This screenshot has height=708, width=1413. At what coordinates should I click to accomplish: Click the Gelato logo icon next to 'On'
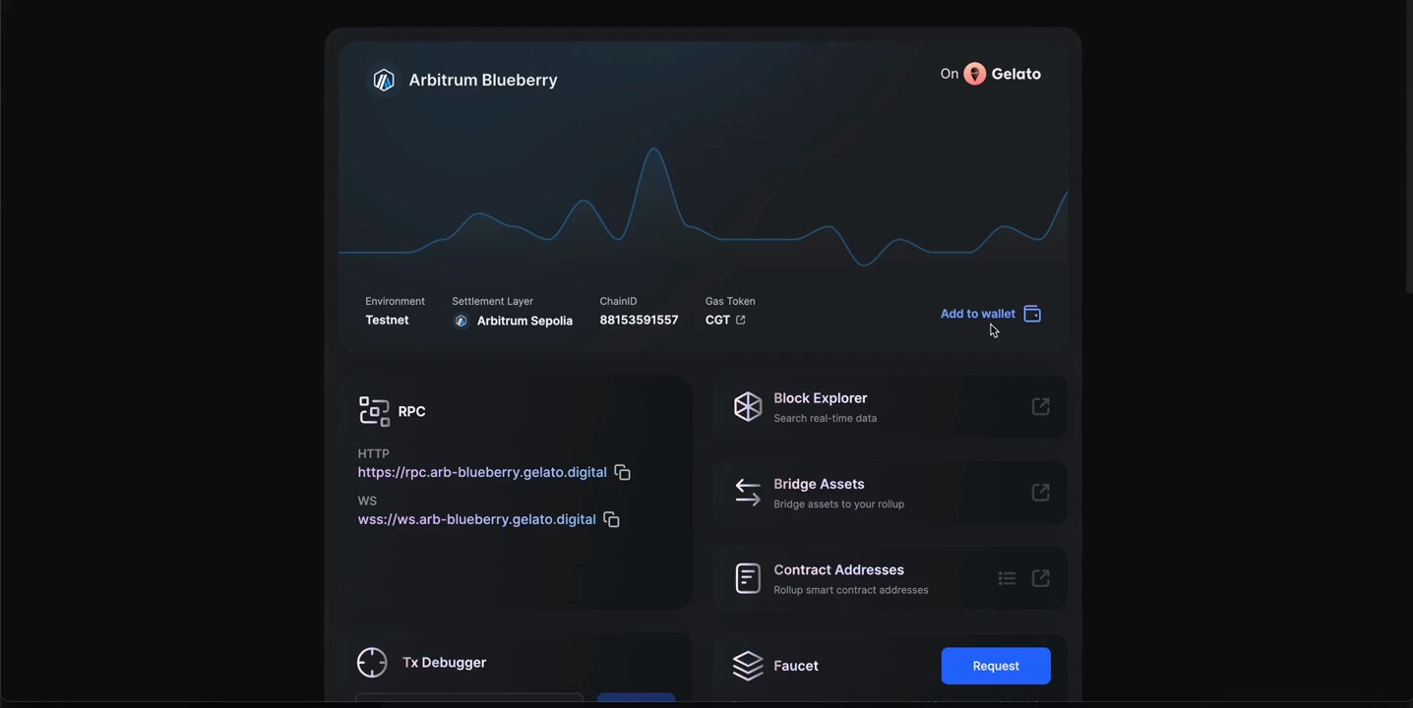pos(973,73)
